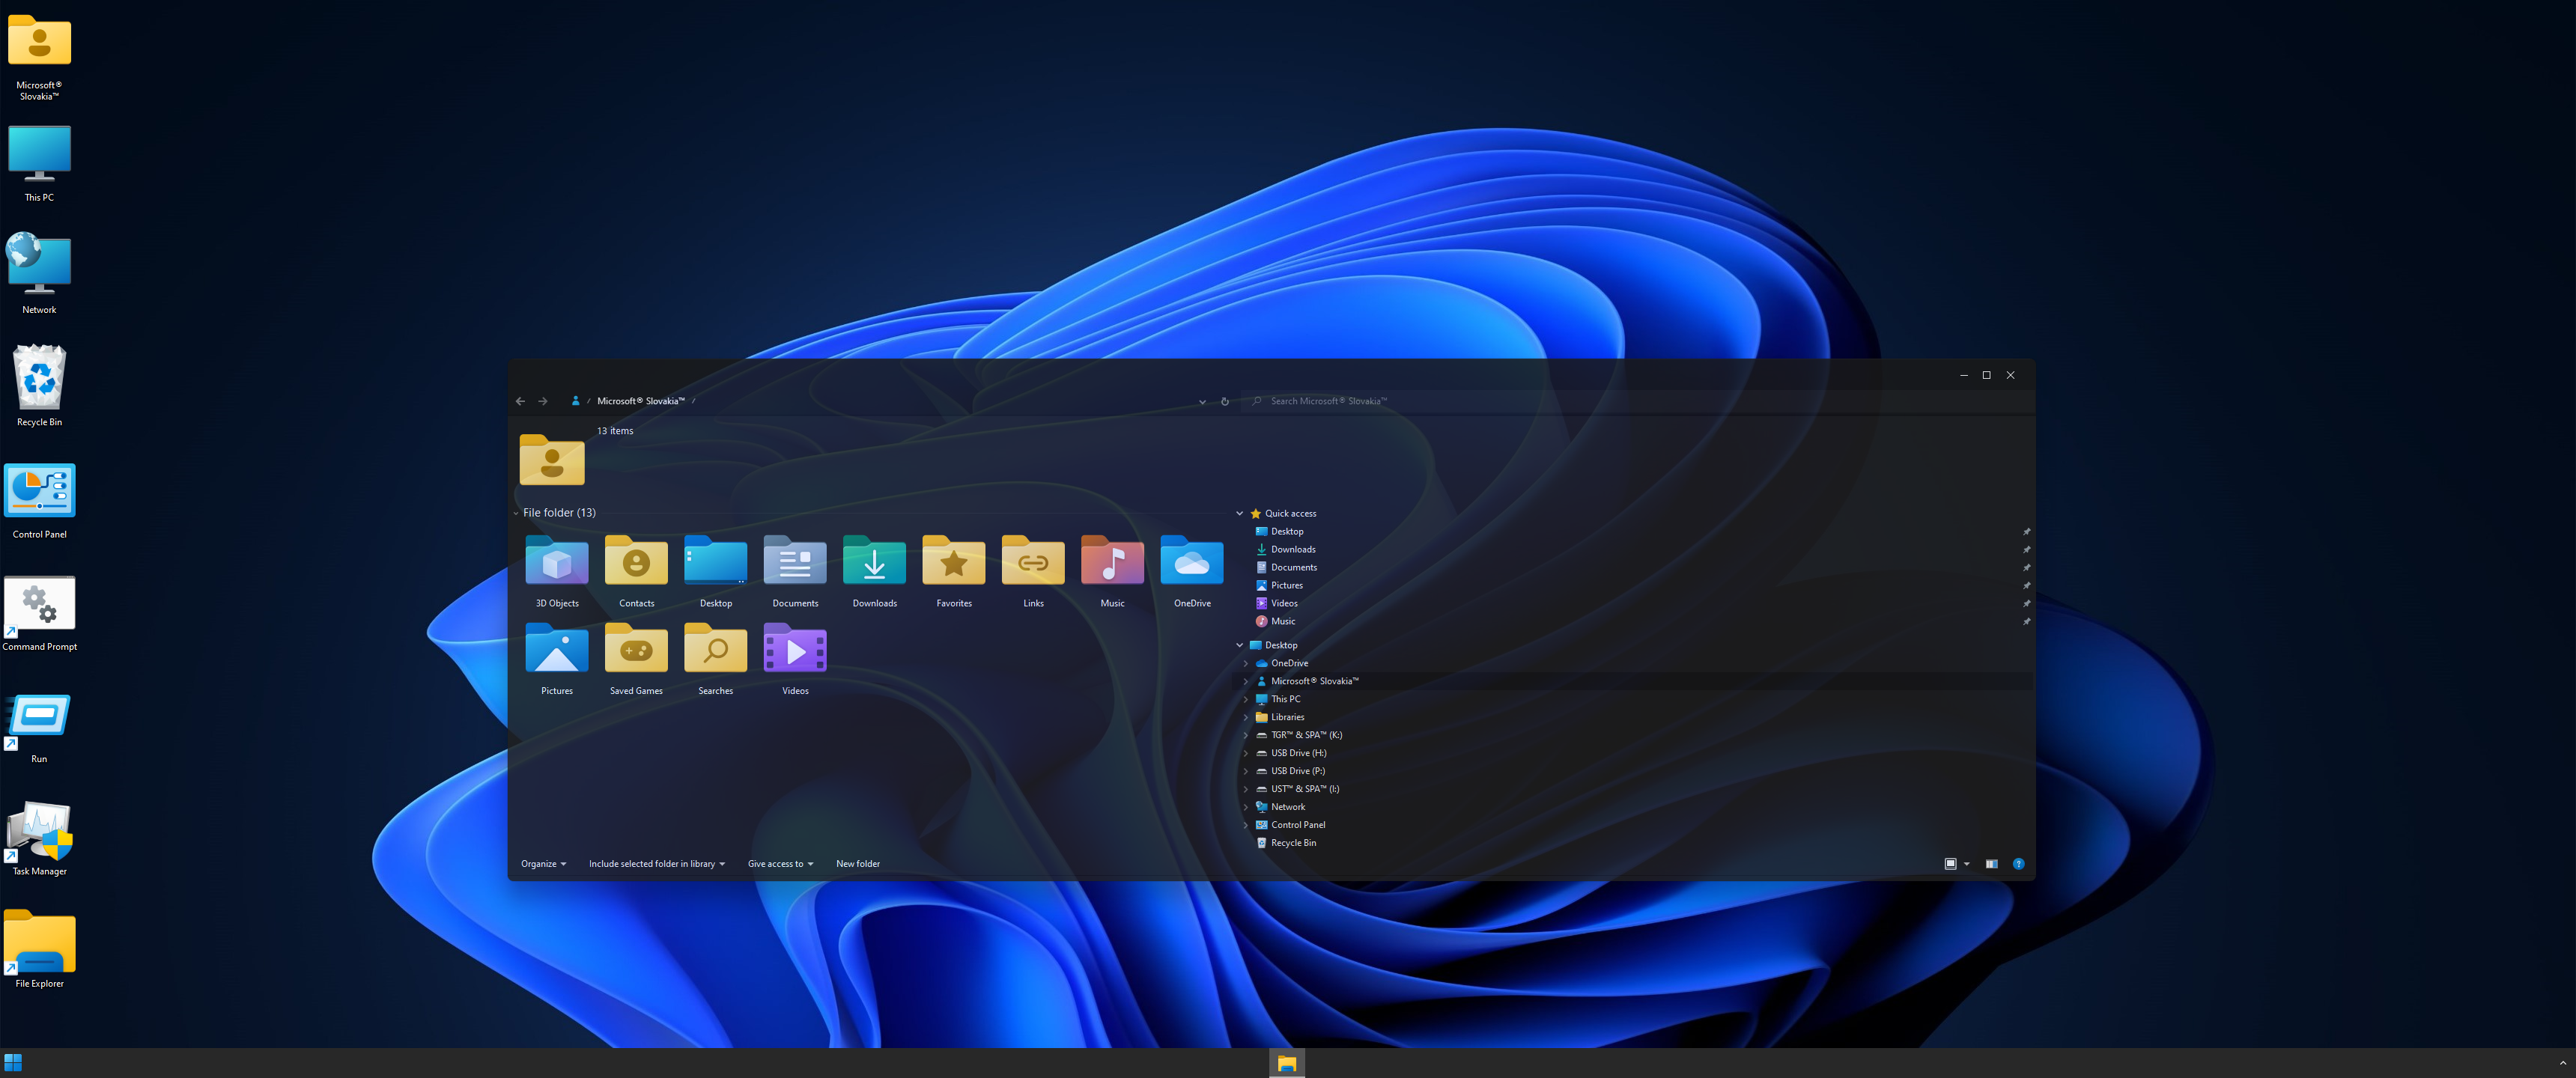Click the refresh icon in address bar

1225,402
